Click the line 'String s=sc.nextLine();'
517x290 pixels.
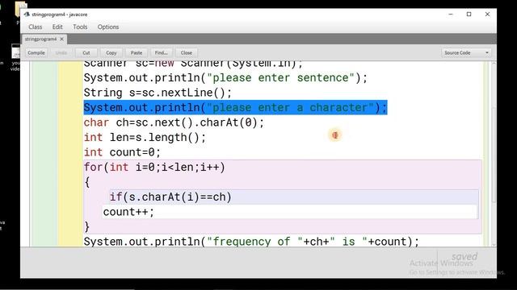(158, 93)
